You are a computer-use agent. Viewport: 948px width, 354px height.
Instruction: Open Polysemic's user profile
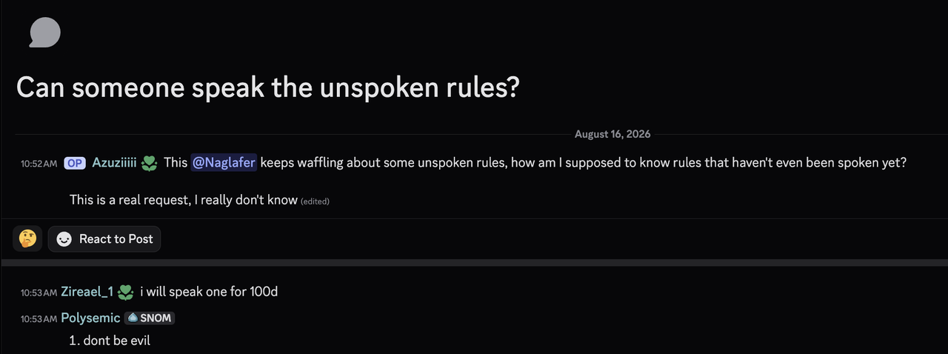90,318
